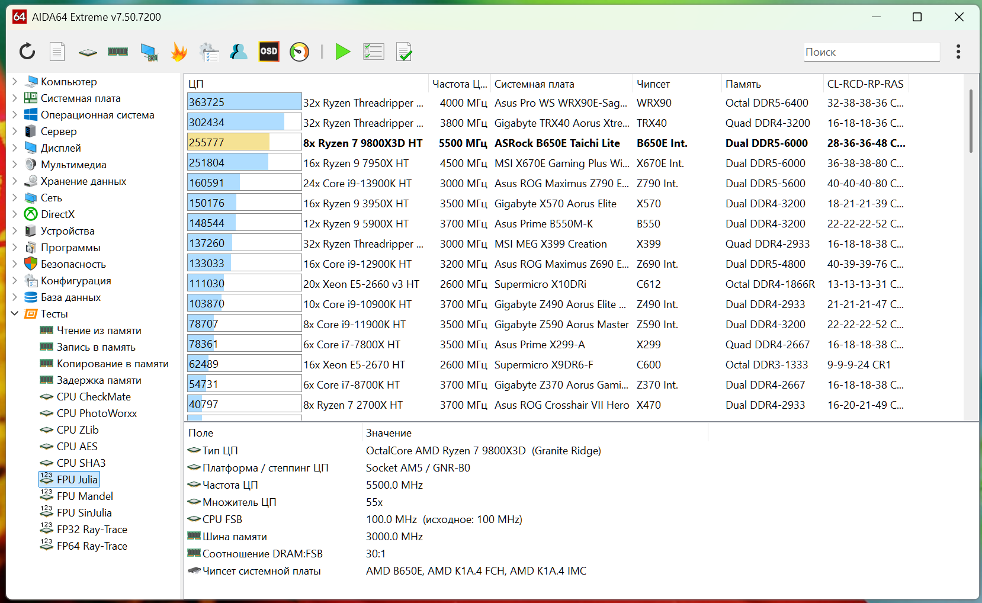Image resolution: width=982 pixels, height=603 pixels.
Task: Expand the Сеть tree node
Action: [15, 197]
